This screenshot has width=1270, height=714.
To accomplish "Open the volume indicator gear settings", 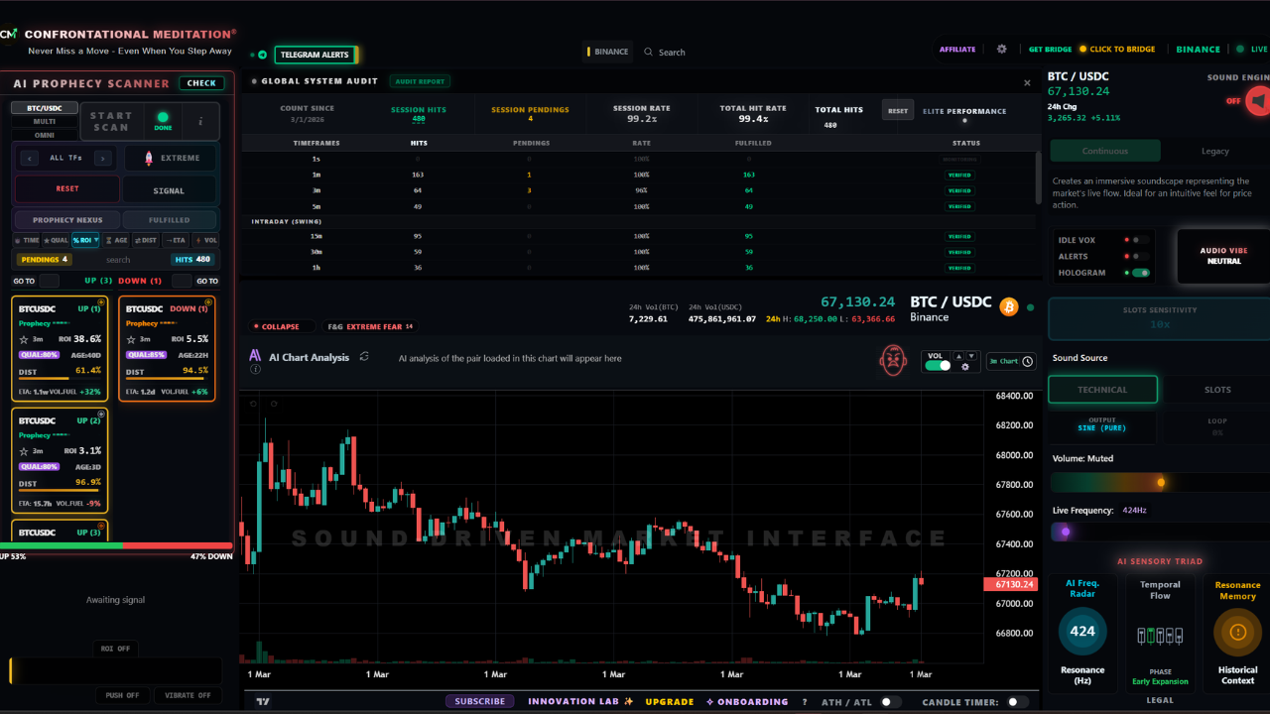I will coord(964,367).
